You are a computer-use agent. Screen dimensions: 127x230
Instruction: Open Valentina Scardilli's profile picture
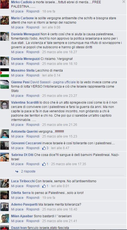[5, 105]
